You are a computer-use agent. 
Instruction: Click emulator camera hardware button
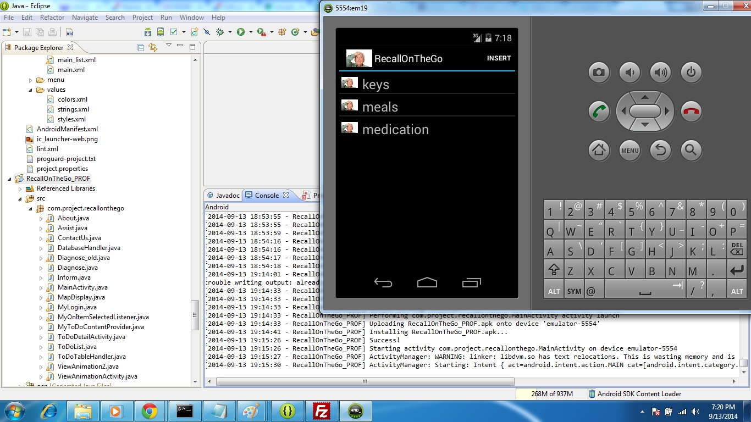(x=599, y=72)
